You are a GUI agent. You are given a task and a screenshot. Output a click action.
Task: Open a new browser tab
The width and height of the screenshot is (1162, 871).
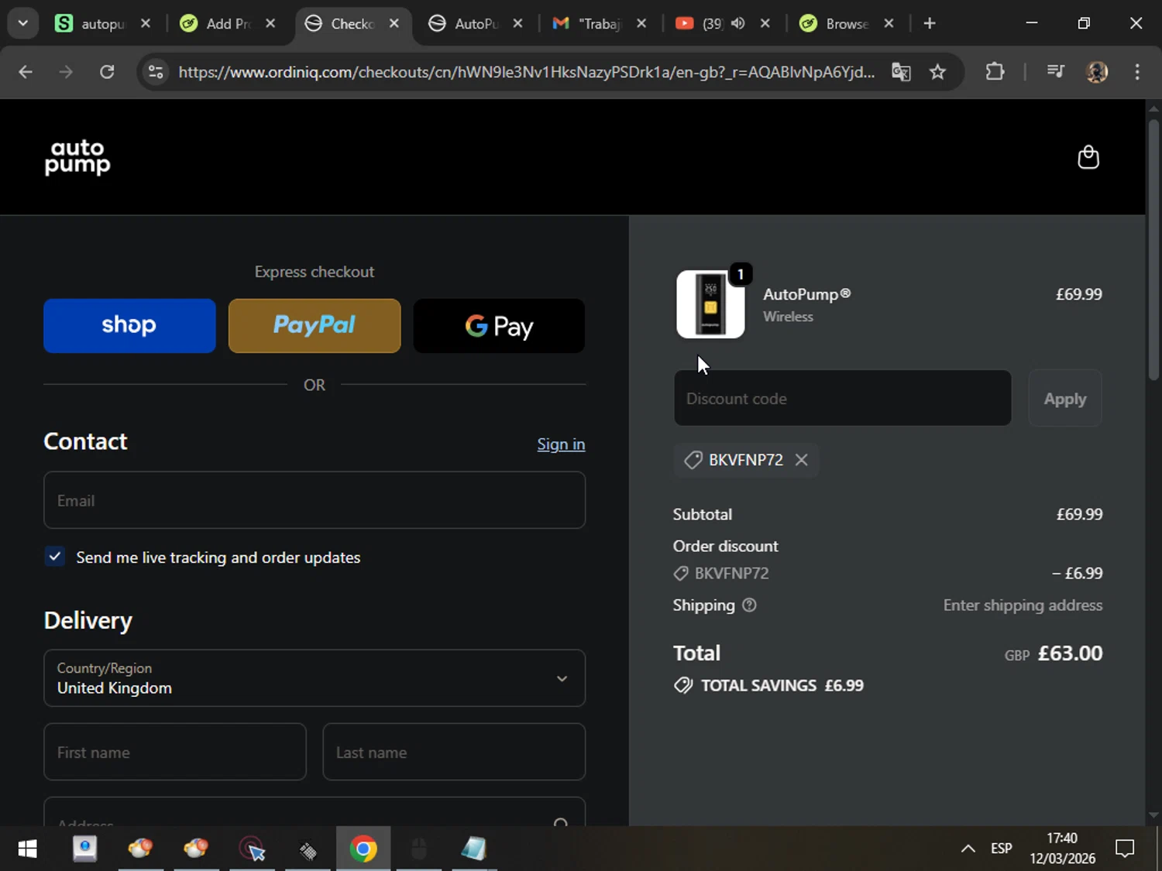click(930, 23)
